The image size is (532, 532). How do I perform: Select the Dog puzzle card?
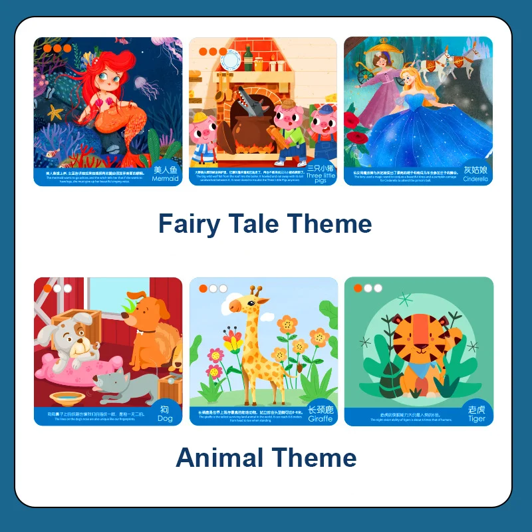click(108, 351)
